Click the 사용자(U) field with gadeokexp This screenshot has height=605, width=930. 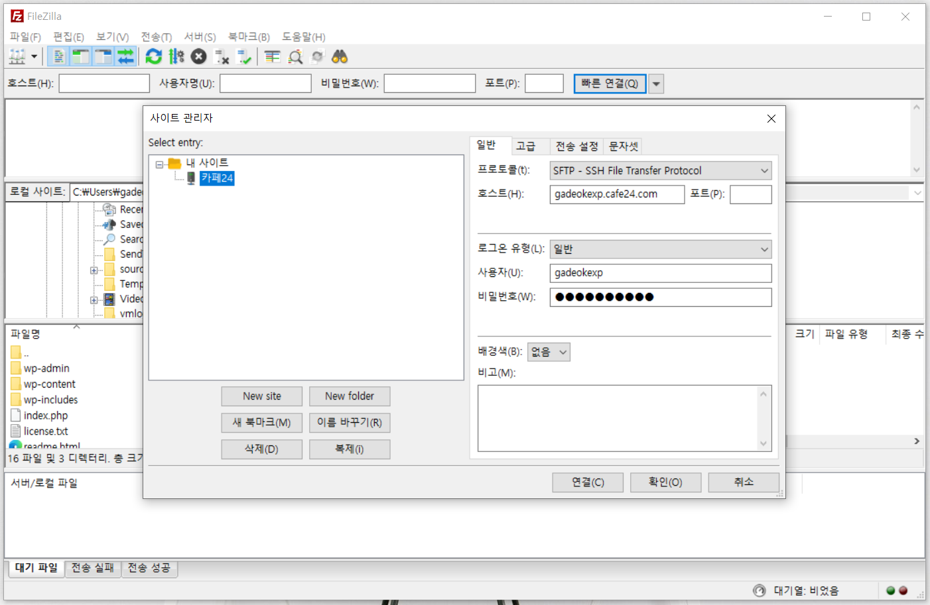pyautogui.click(x=661, y=273)
